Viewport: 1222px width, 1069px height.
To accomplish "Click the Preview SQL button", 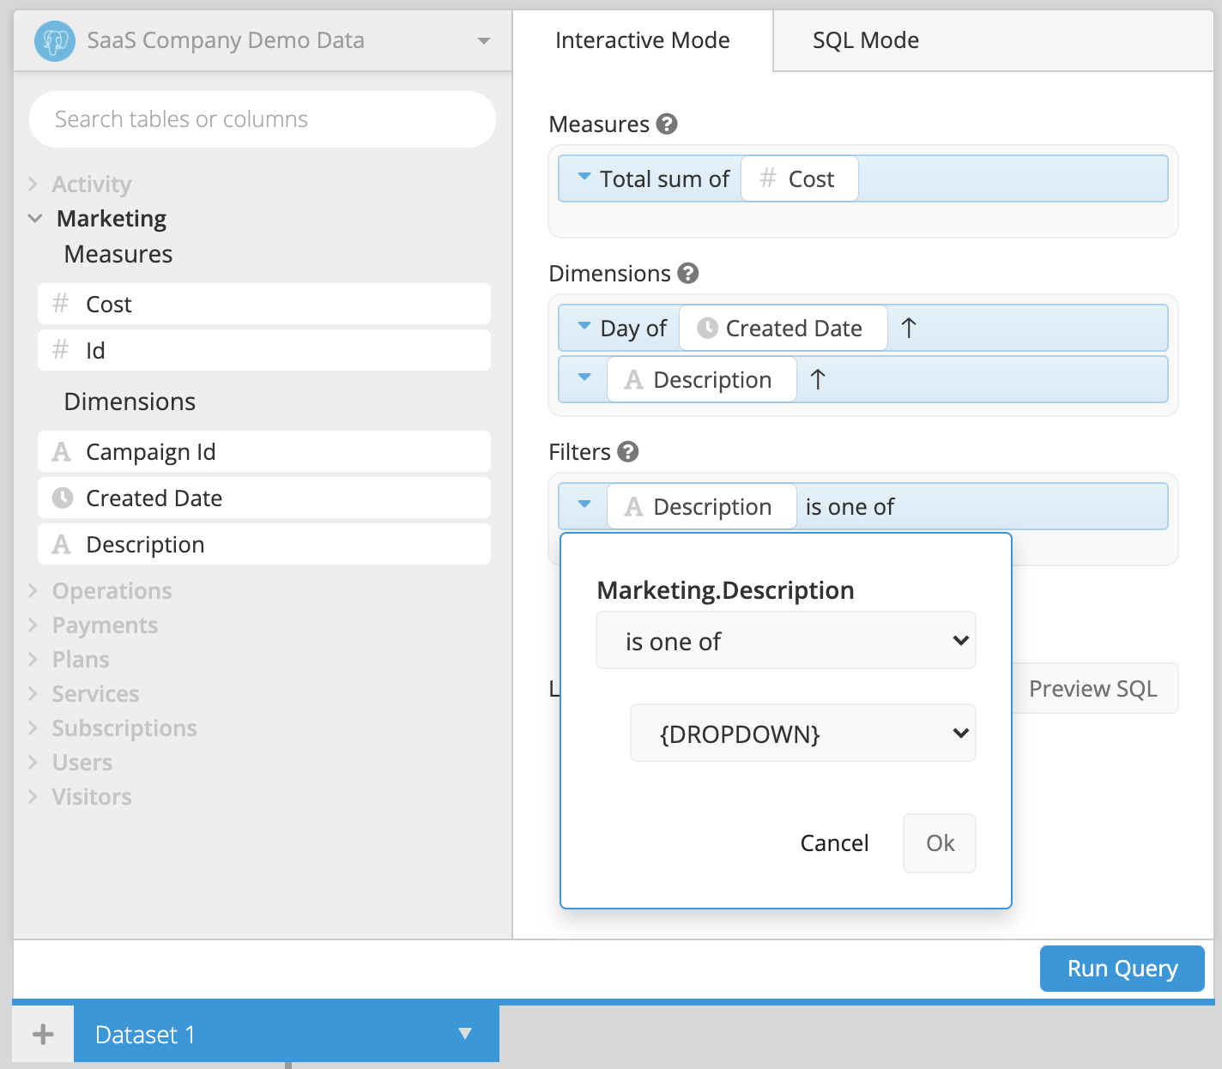I will tap(1095, 688).
